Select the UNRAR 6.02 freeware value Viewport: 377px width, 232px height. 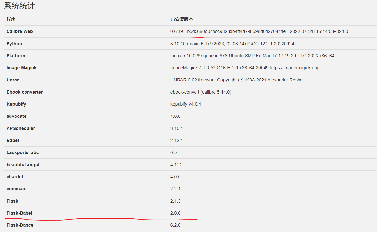(237, 80)
